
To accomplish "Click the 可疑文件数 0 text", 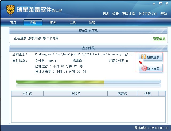I will 118,61.
